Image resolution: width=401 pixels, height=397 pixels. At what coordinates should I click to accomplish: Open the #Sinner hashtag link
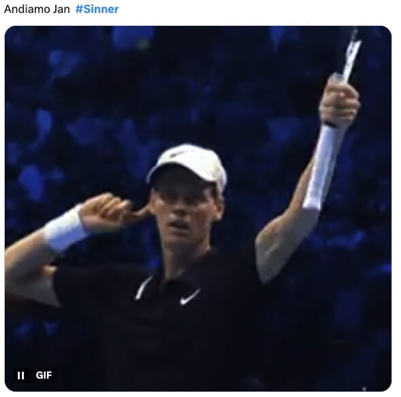(x=97, y=9)
